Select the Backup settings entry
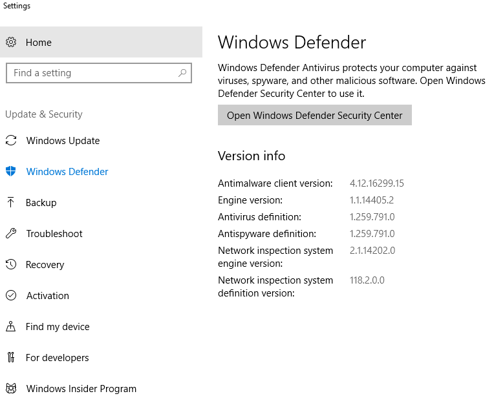 (x=41, y=203)
